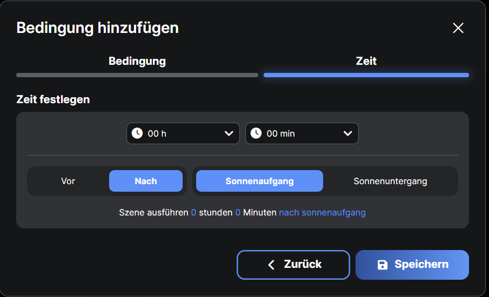Click the floppy disk save icon

point(383,265)
